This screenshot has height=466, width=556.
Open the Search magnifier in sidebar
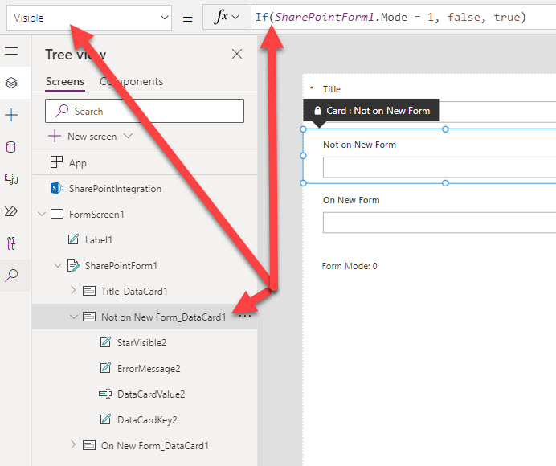tap(11, 276)
